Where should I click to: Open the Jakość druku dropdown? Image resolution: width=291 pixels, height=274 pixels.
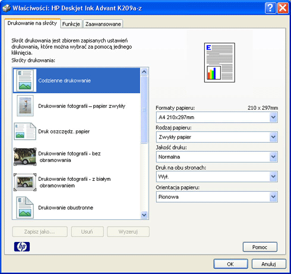click(217, 157)
